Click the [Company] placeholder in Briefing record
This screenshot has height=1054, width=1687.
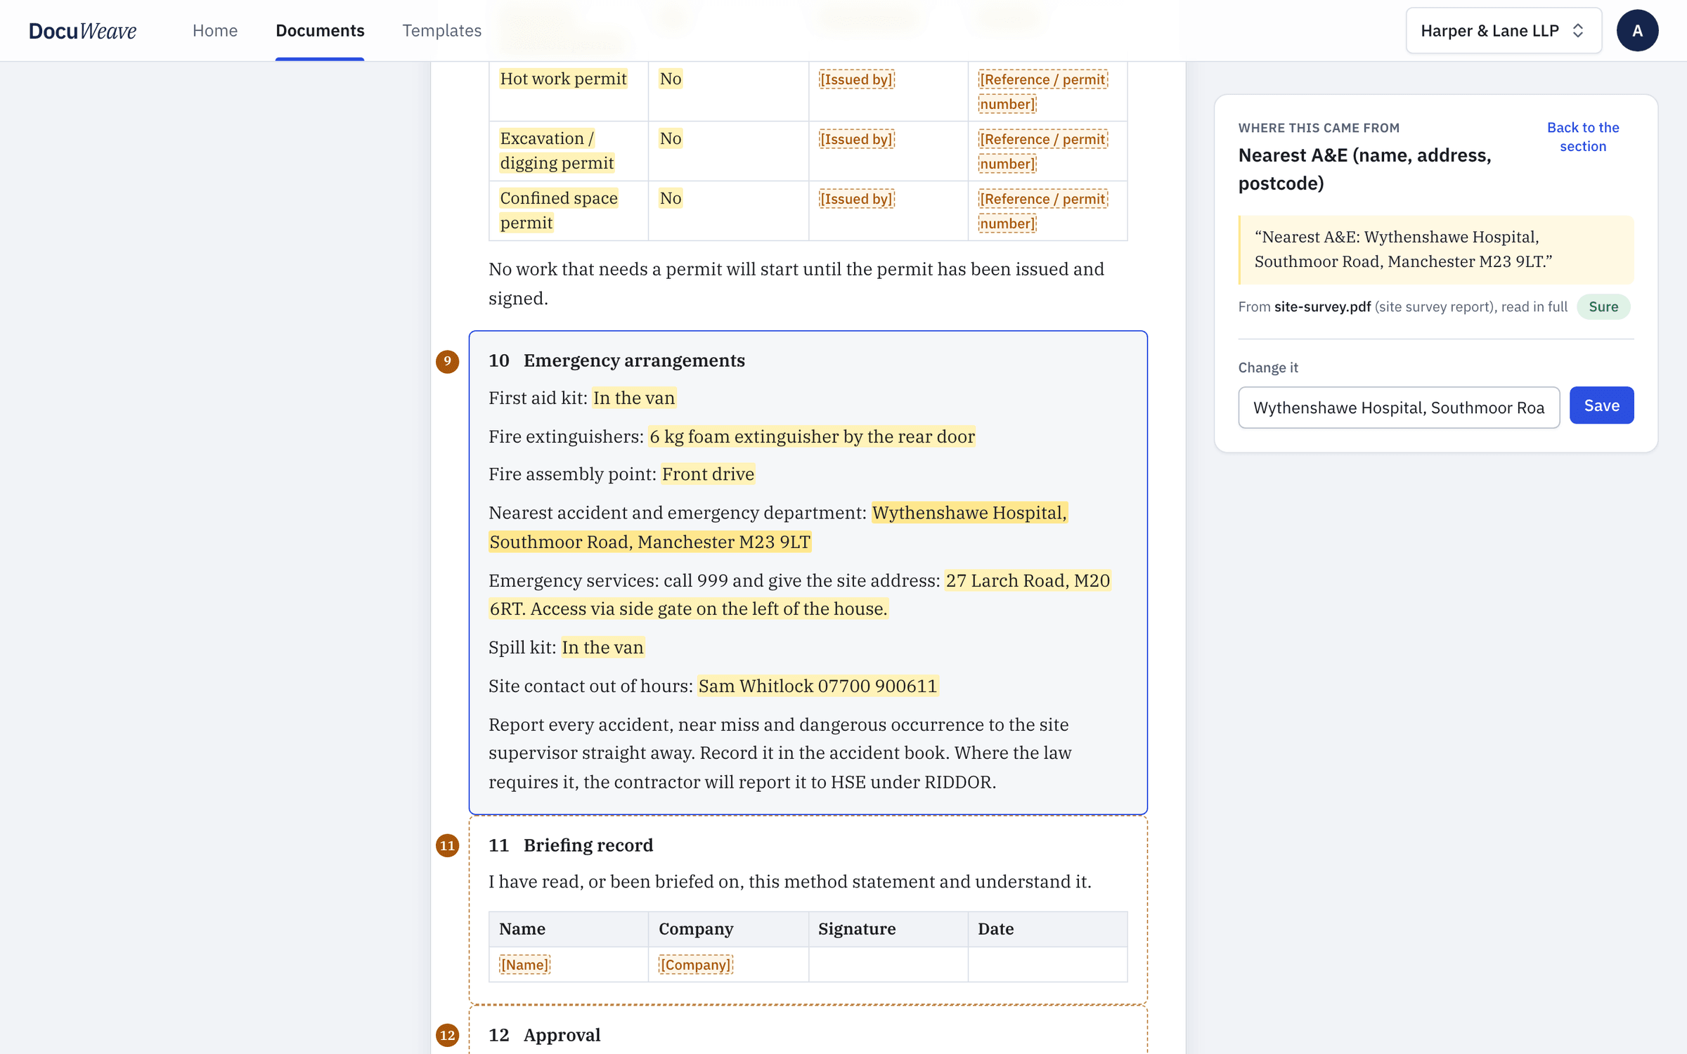(x=696, y=965)
